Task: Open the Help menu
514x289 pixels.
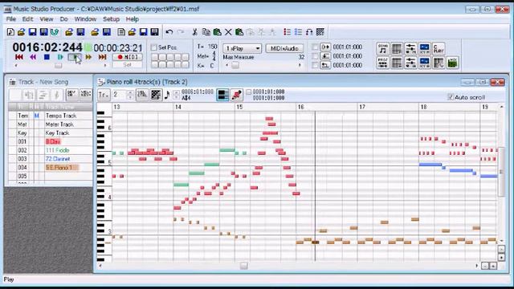Action: click(x=133, y=19)
